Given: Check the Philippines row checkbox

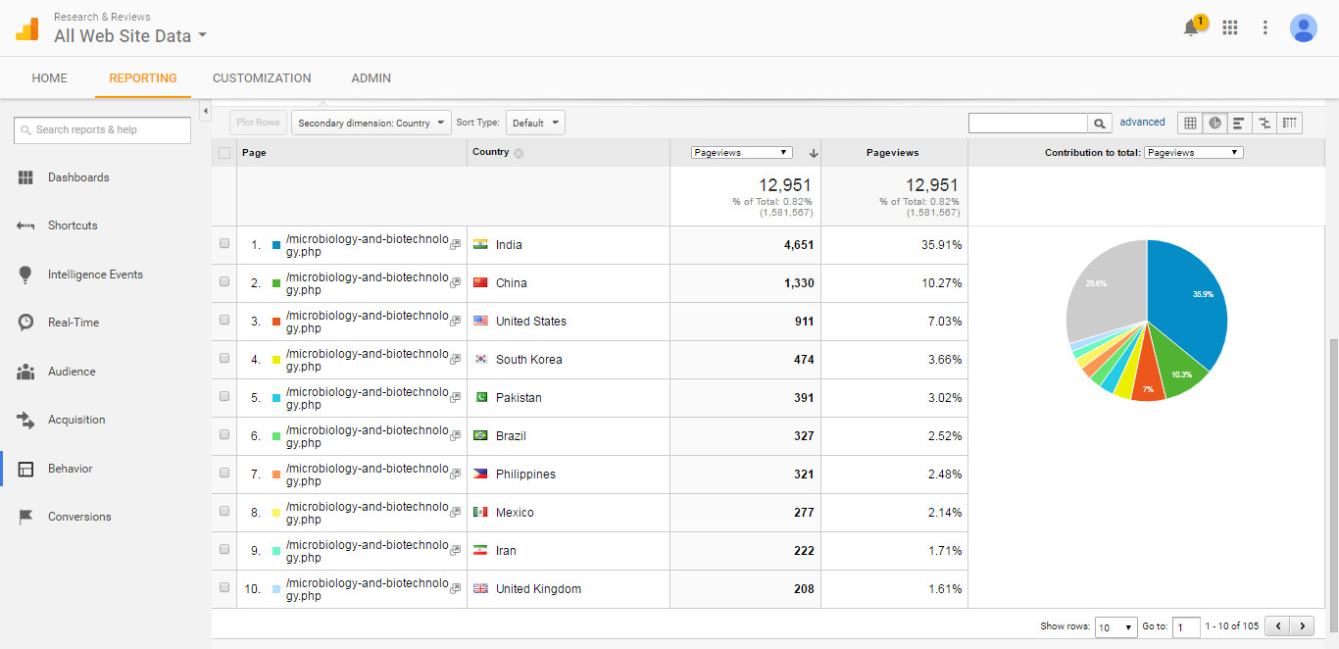Looking at the screenshot, I should [x=224, y=473].
